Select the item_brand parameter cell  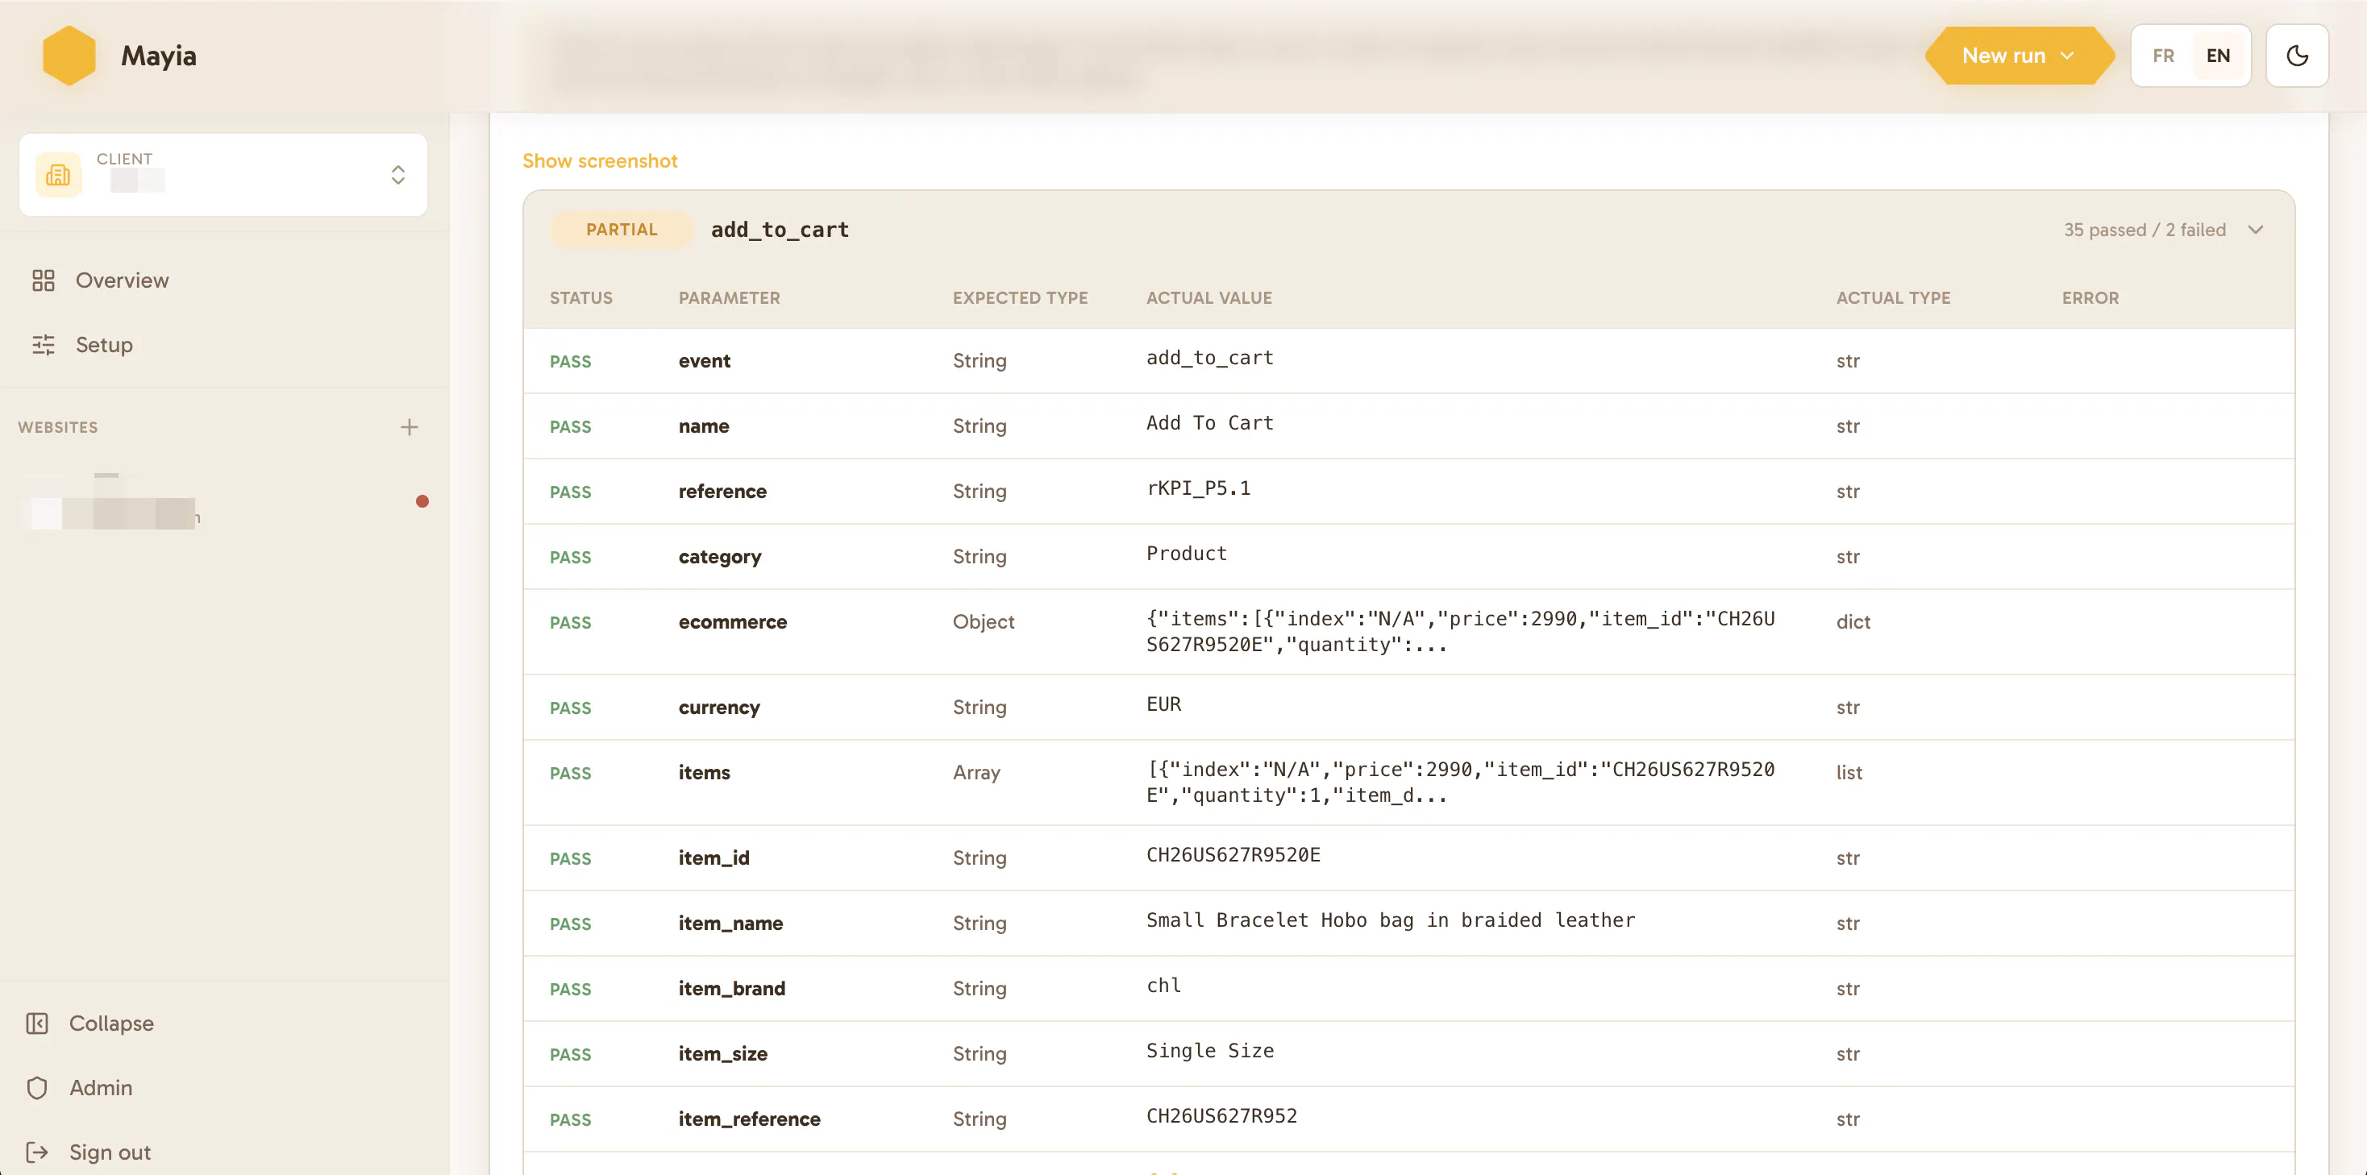coord(731,989)
